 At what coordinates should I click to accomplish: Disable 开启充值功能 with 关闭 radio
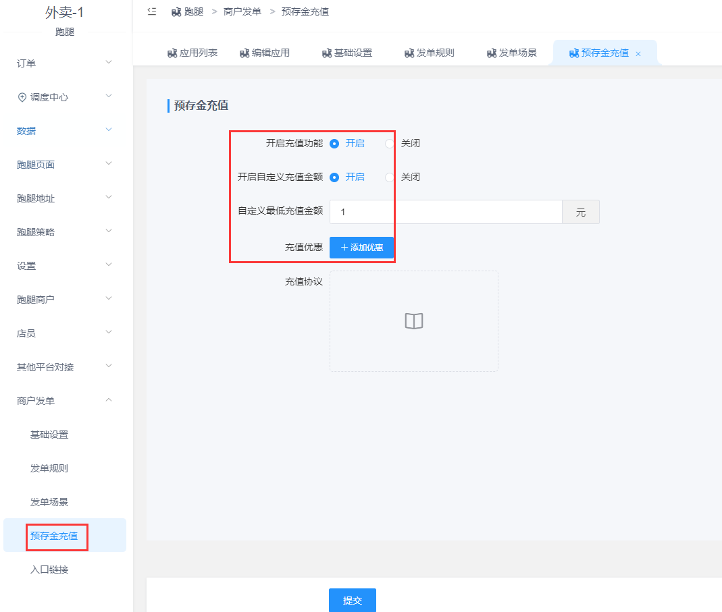(x=390, y=144)
